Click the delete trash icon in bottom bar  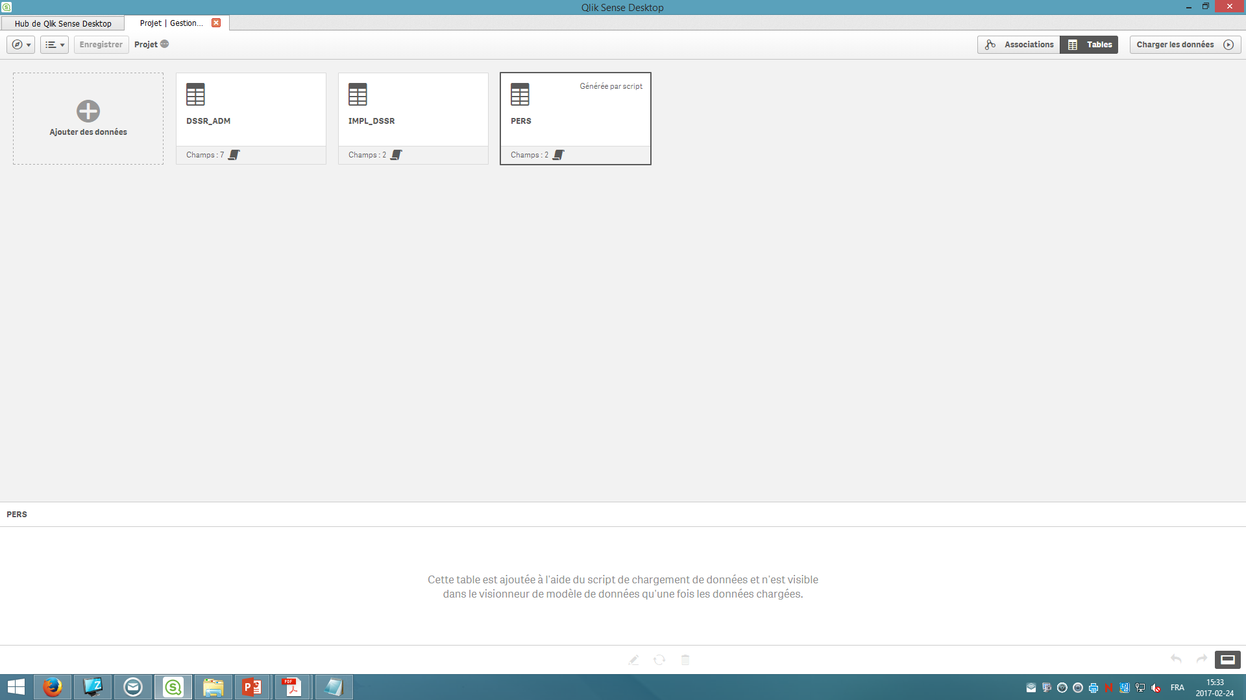click(x=685, y=660)
